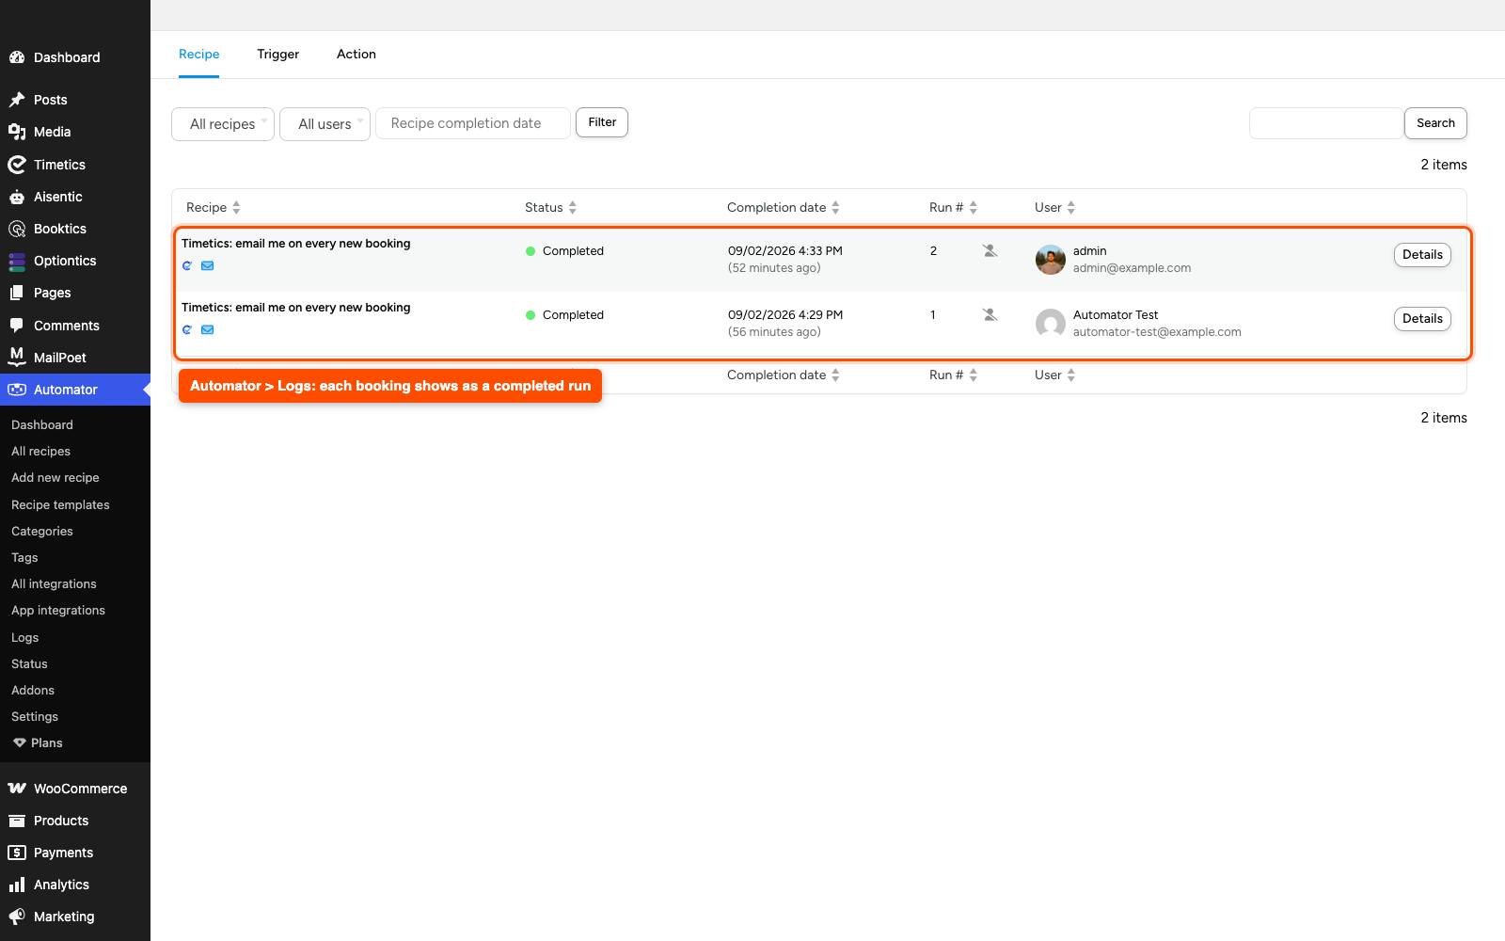The width and height of the screenshot is (1505, 941).
Task: Sort by Status column header
Action: pos(551,208)
